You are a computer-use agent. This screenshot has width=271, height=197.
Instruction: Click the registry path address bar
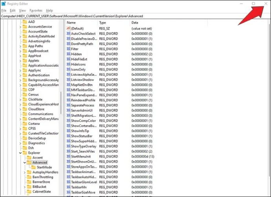[135, 16]
